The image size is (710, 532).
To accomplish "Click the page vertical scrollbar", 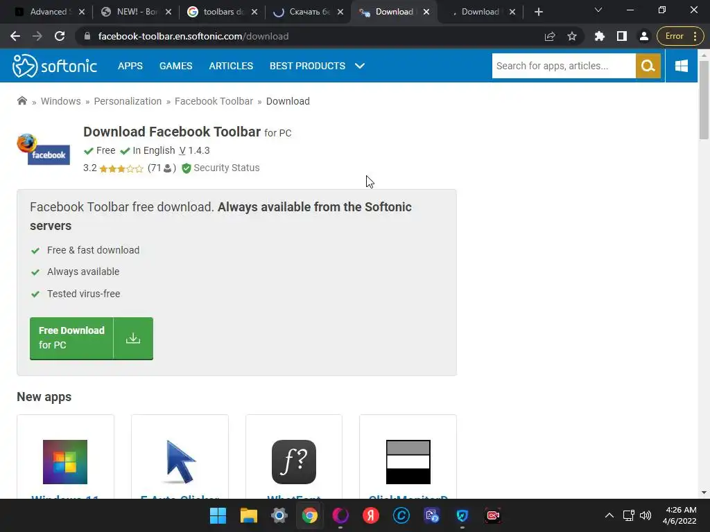I will point(704,100).
